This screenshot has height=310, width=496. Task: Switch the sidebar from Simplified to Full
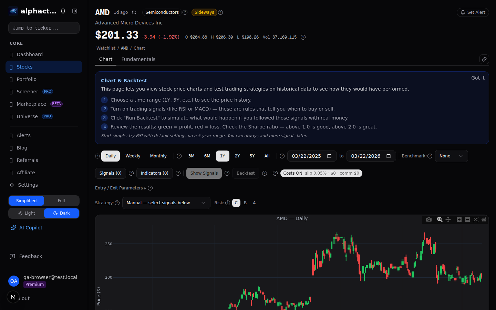click(x=61, y=200)
